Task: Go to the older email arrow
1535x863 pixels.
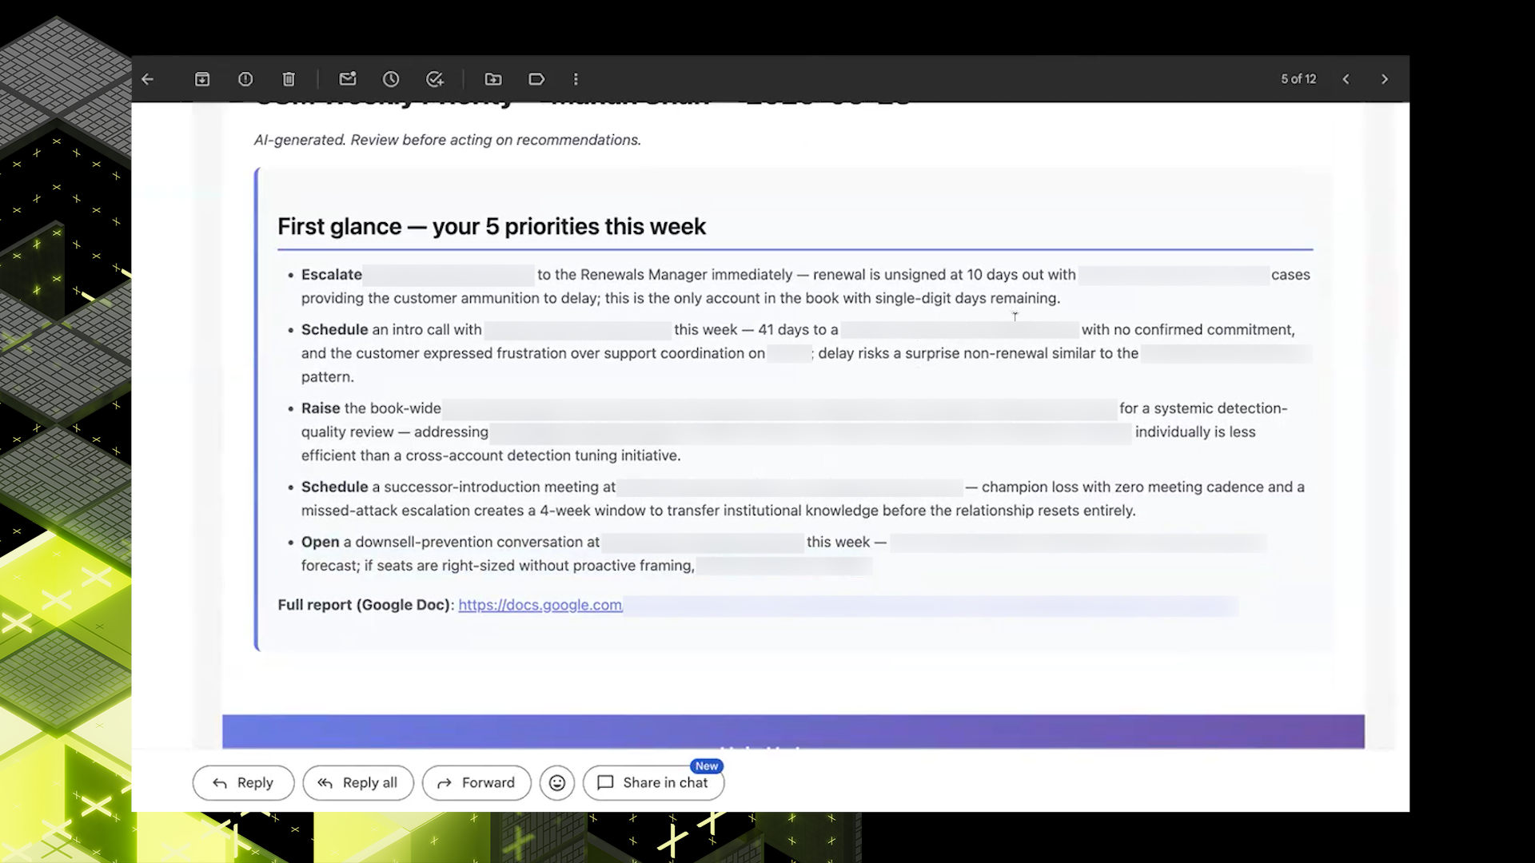Action: coord(1385,79)
